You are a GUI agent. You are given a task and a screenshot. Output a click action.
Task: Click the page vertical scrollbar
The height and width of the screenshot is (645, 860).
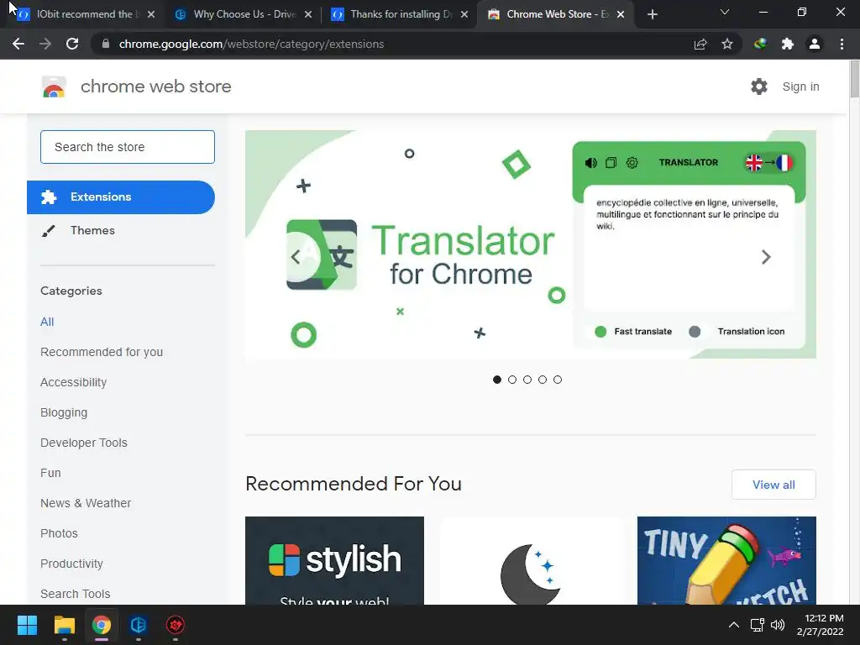pos(854,80)
